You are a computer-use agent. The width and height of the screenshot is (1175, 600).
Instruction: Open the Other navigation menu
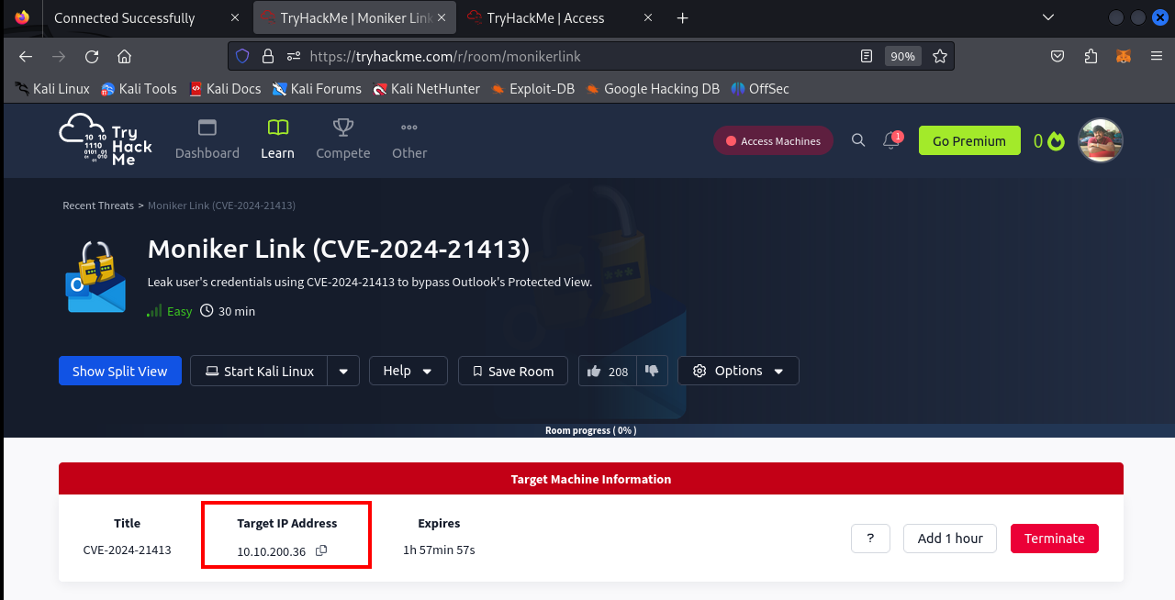point(409,140)
